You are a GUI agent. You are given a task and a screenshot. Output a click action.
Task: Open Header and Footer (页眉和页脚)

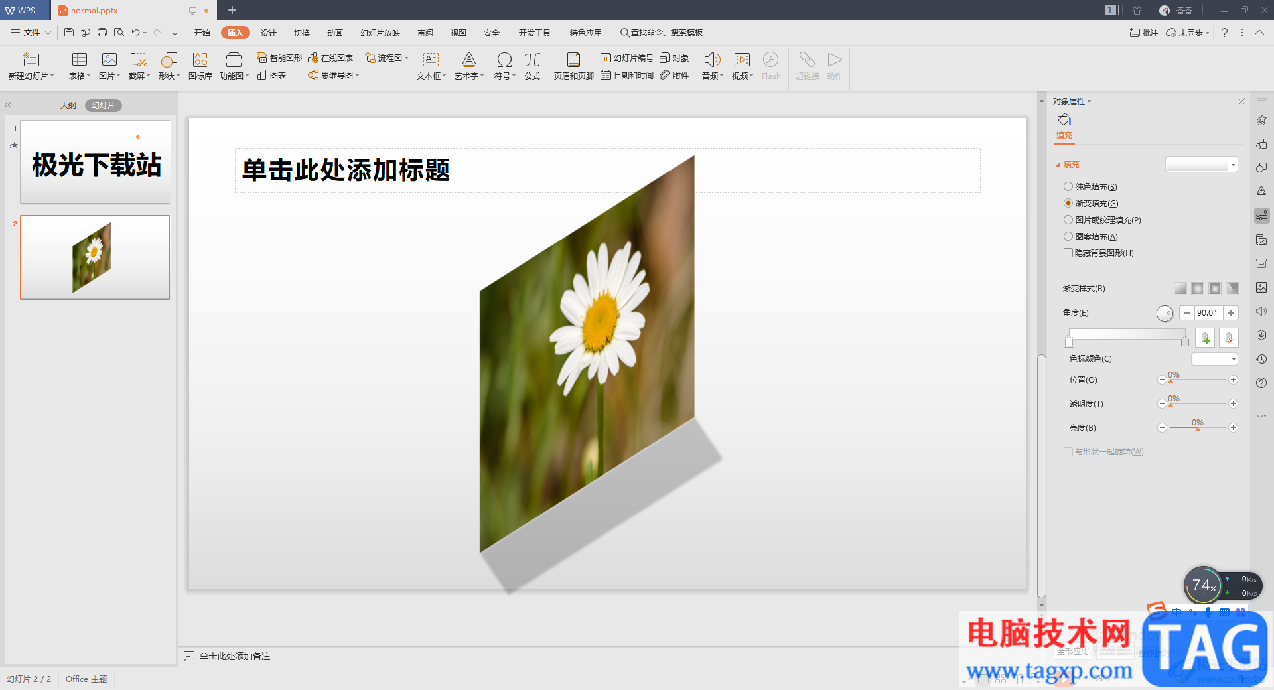click(x=573, y=66)
